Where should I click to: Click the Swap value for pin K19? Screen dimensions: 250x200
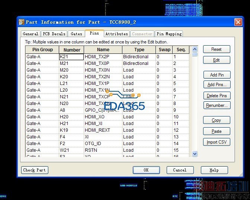click(164, 130)
